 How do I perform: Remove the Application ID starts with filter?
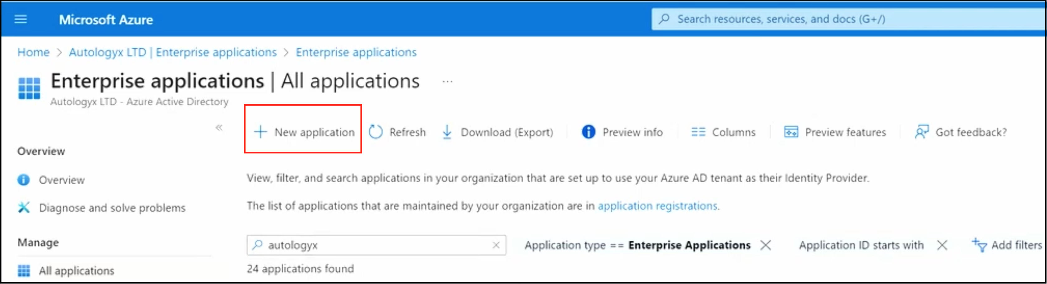tap(942, 245)
